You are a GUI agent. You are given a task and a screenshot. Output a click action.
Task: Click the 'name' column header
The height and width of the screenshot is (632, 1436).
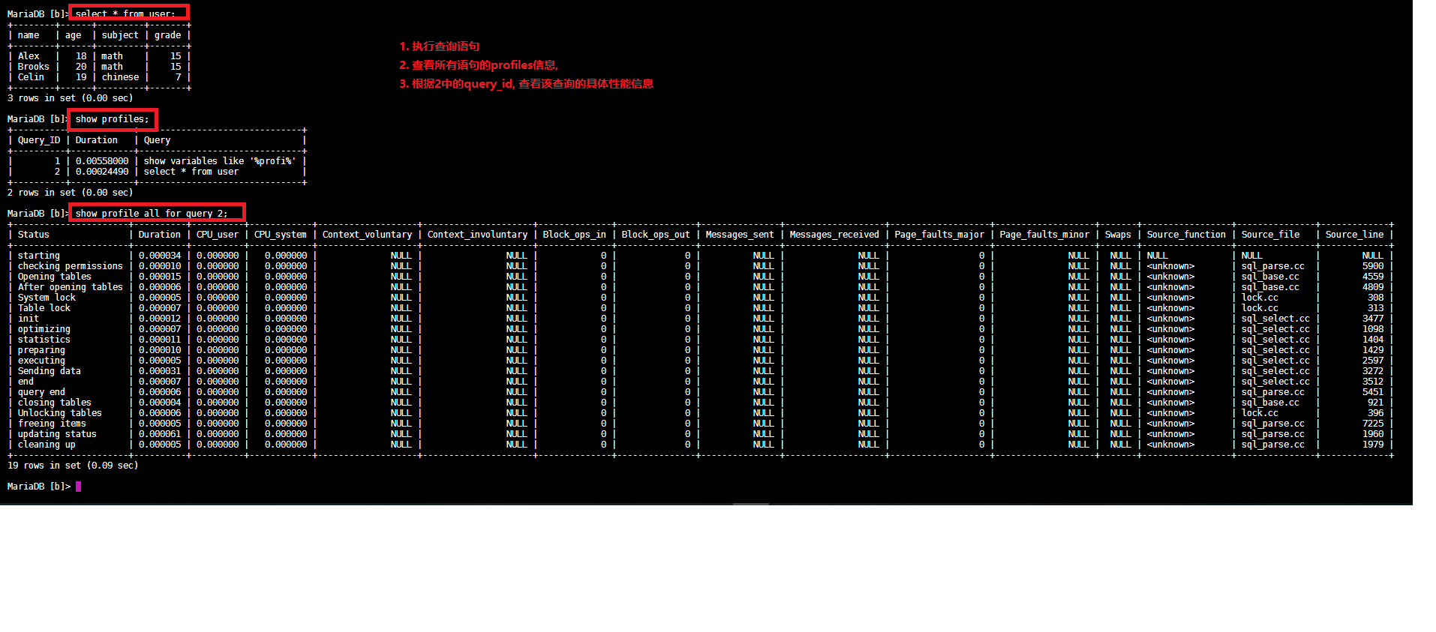(x=29, y=35)
